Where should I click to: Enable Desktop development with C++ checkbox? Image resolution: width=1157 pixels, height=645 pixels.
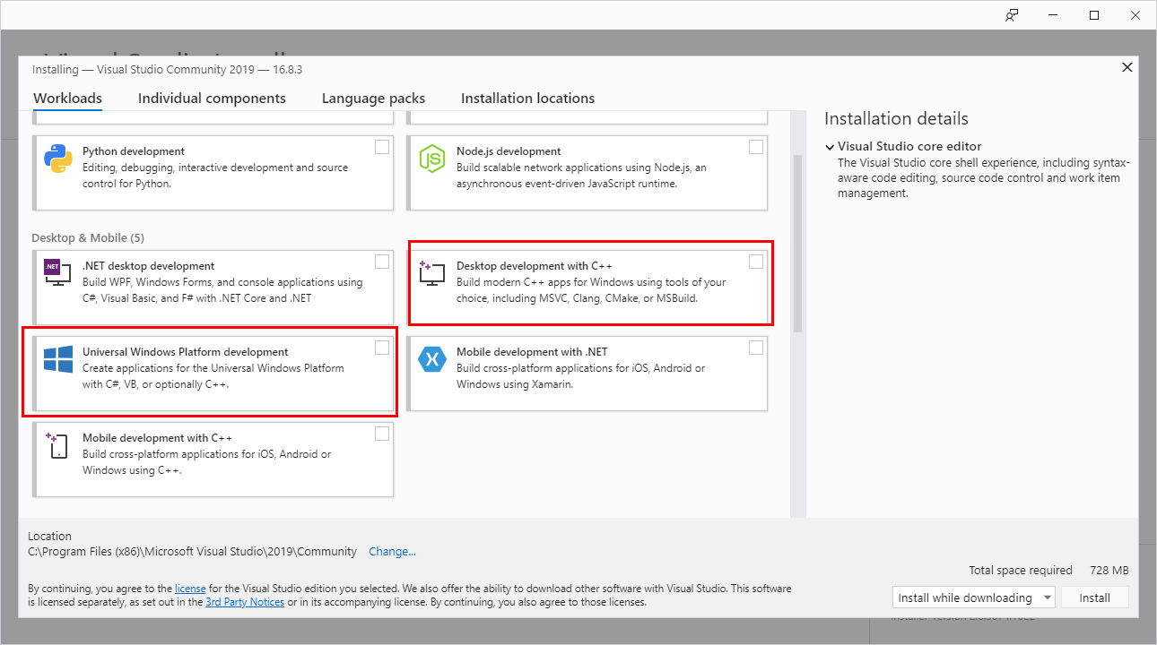click(756, 262)
